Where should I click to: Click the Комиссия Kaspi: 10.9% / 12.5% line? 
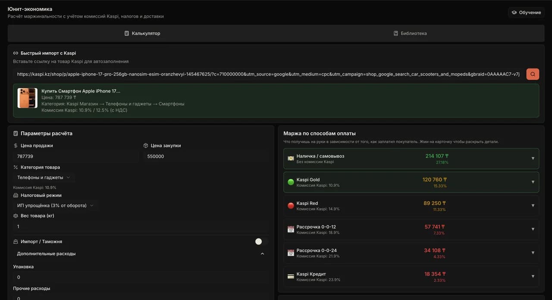84,110
